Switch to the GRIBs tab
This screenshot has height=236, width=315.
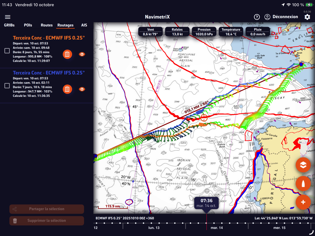tap(9, 25)
